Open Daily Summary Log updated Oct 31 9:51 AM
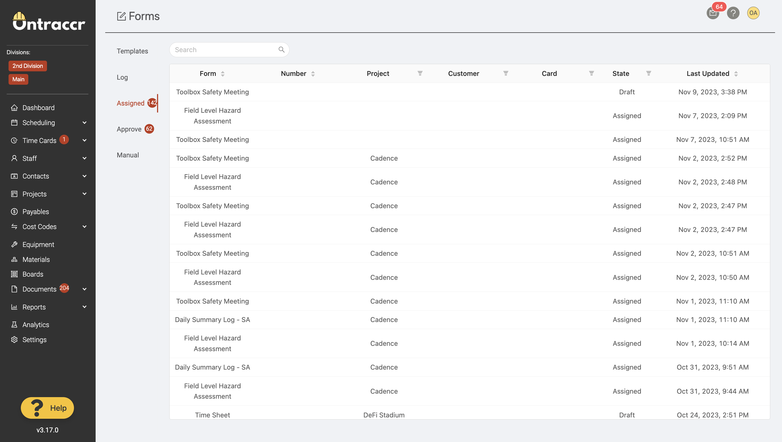 pyautogui.click(x=469, y=367)
